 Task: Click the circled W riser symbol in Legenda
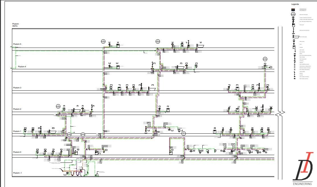[293, 14]
